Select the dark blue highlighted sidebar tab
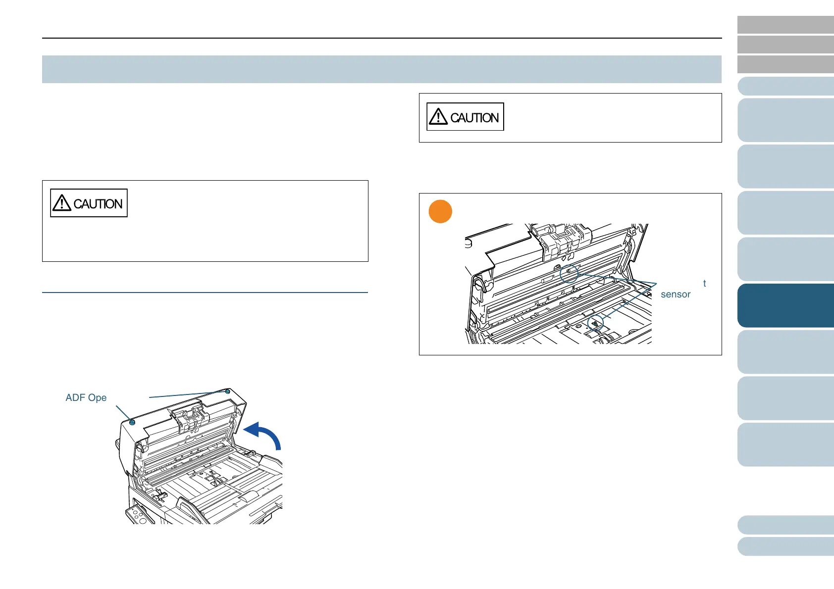The height and width of the screenshot is (589, 834). [785, 305]
